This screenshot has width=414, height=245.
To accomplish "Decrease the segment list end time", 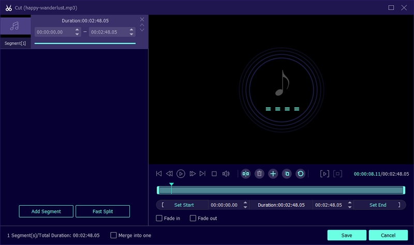I will (x=131, y=34).
